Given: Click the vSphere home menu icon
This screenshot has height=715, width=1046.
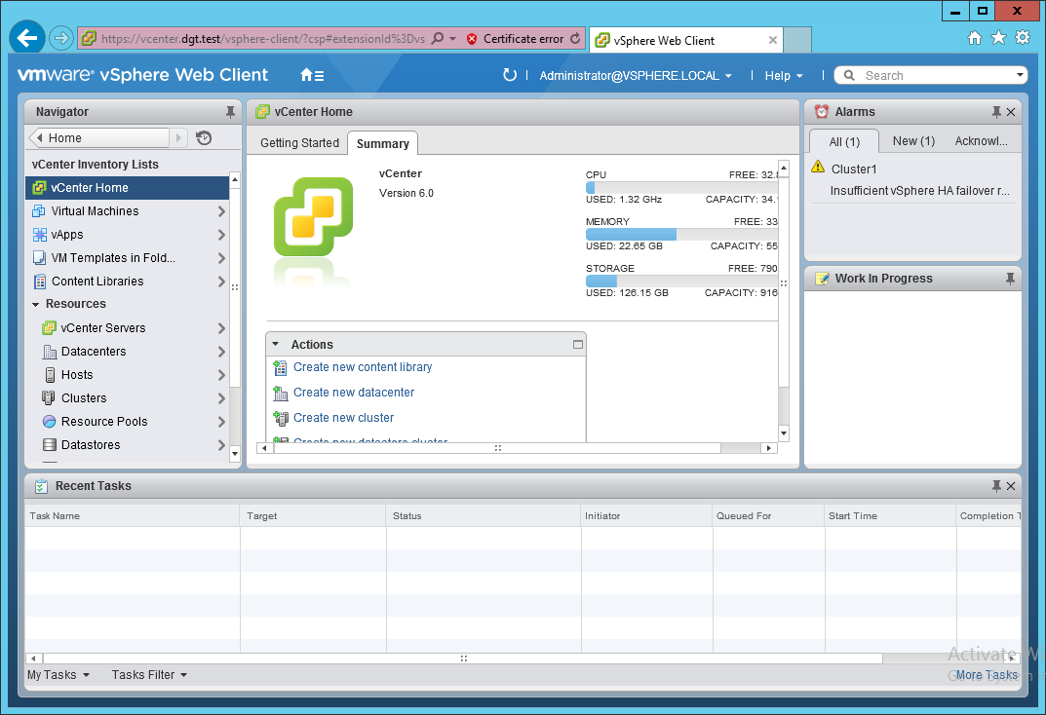Looking at the screenshot, I should 312,75.
